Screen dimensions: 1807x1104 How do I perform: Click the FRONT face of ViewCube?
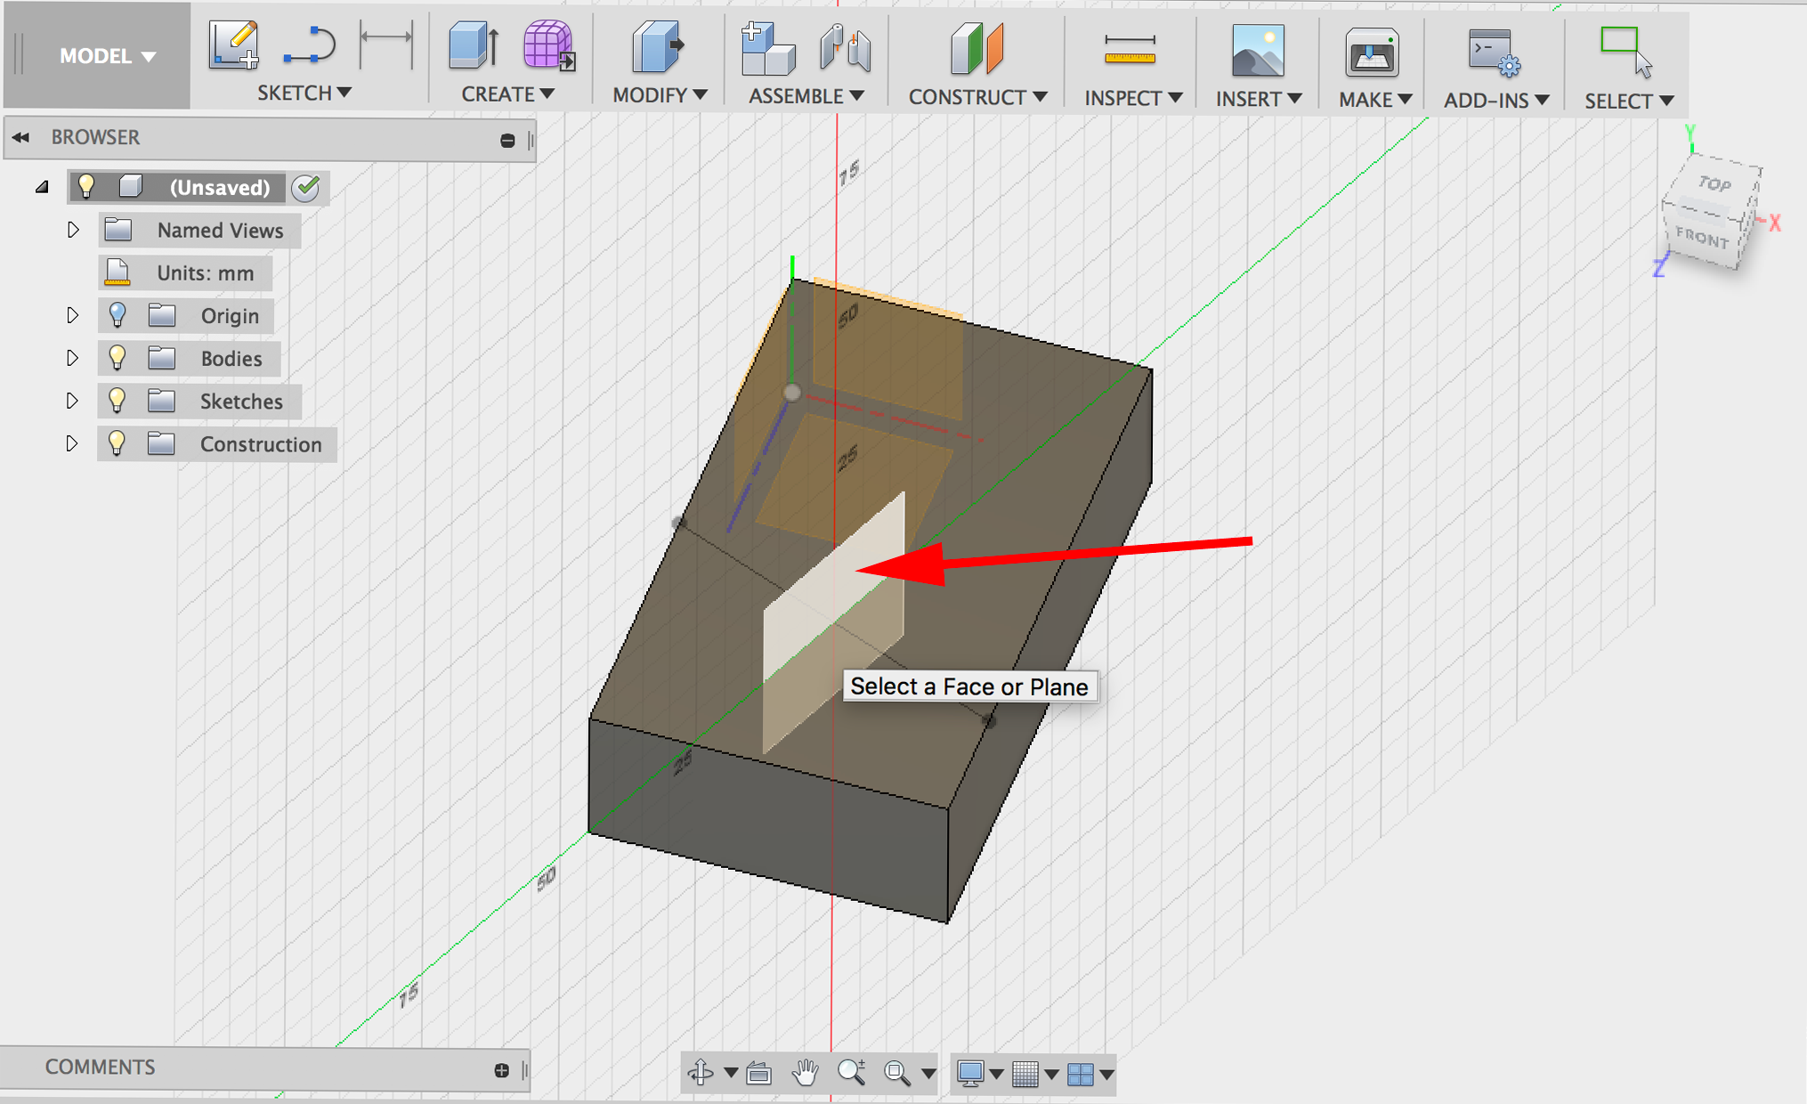pos(1702,238)
